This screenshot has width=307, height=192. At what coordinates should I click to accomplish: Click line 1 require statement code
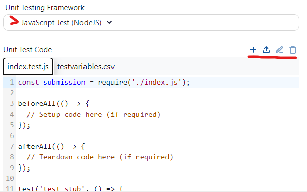pos(104,83)
